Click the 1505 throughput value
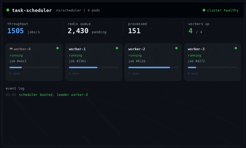This screenshot has height=148, width=246. [15, 31]
